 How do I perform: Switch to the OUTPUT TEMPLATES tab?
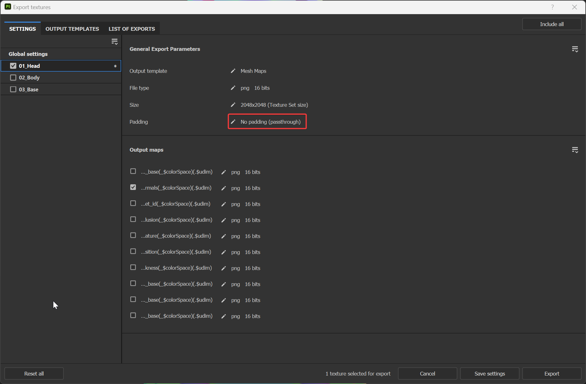tap(72, 29)
